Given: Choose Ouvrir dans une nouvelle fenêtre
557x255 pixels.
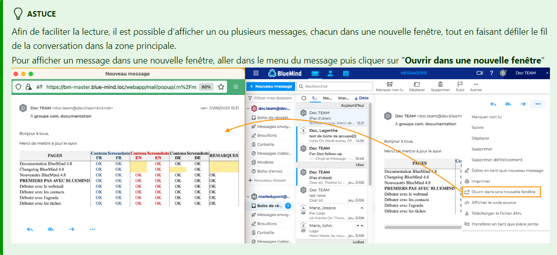Looking at the screenshot, I should [x=502, y=192].
